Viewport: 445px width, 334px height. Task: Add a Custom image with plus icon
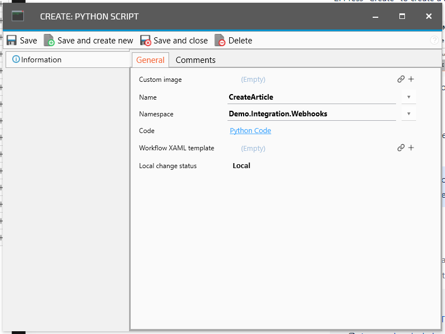click(x=411, y=80)
